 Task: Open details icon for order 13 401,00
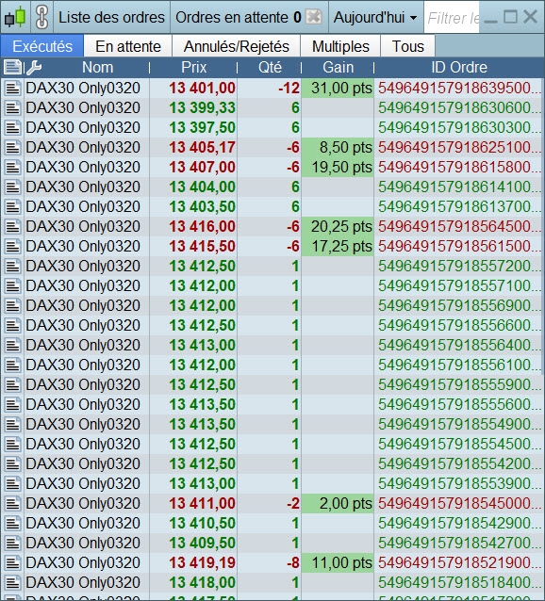click(x=12, y=89)
